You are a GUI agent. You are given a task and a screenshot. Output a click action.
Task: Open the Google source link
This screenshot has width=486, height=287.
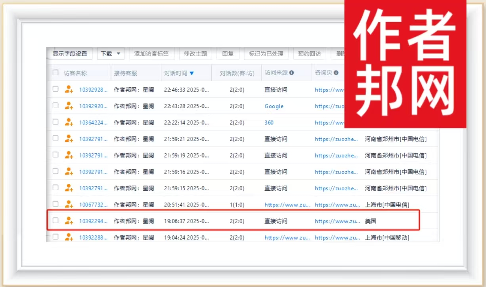pos(274,106)
